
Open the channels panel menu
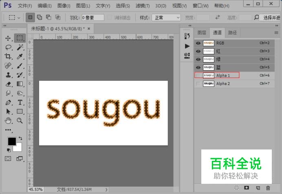(276, 33)
